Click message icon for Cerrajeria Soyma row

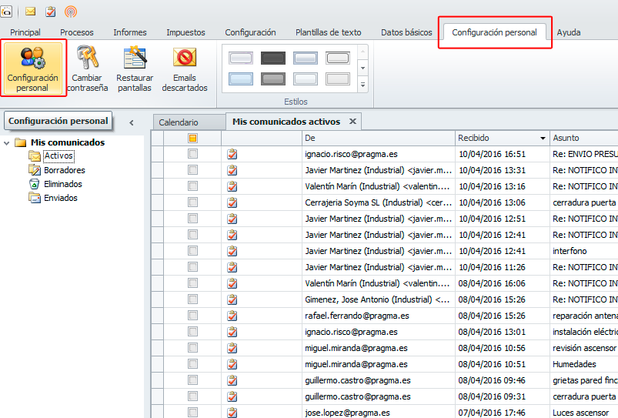click(x=232, y=202)
